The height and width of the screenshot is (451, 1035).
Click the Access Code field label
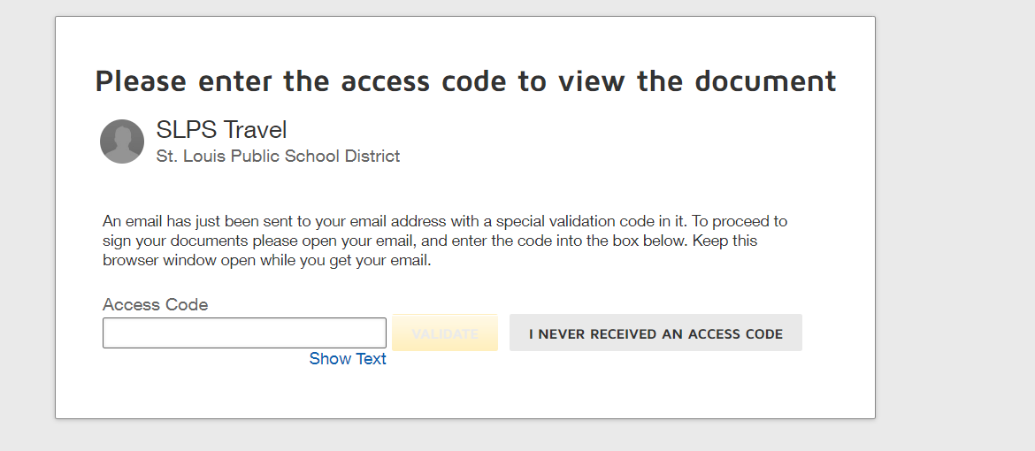tap(156, 305)
